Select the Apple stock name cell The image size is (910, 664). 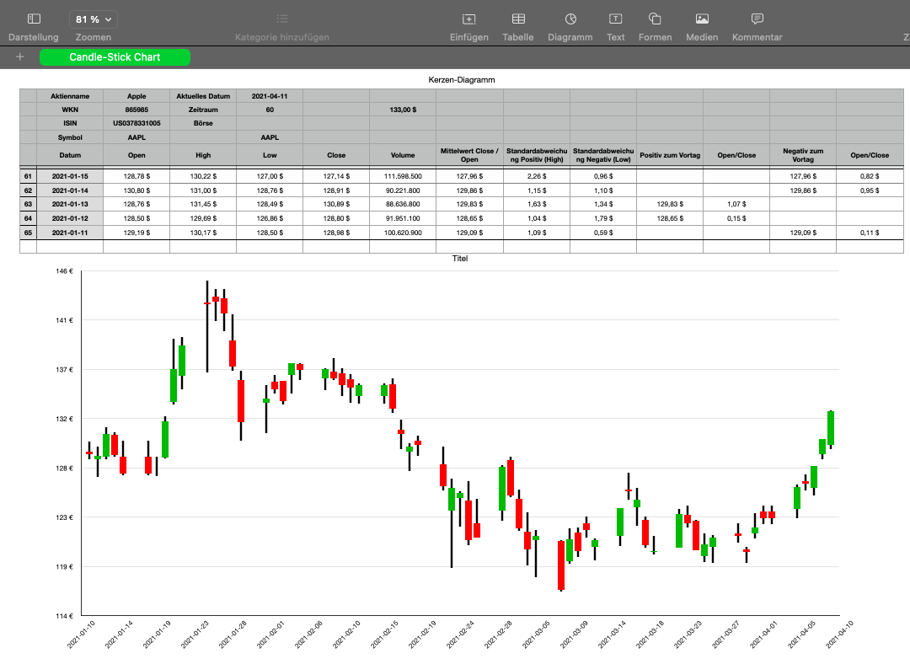click(x=136, y=96)
